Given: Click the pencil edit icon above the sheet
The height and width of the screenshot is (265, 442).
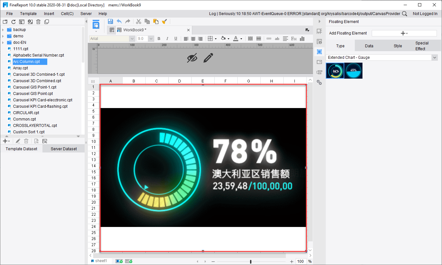Looking at the screenshot, I should coord(208,58).
